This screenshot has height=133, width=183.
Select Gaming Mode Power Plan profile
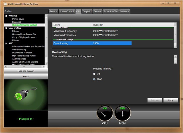click(24, 34)
